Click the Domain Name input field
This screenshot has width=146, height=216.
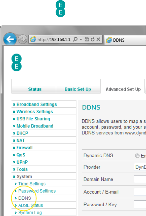coord(140,179)
